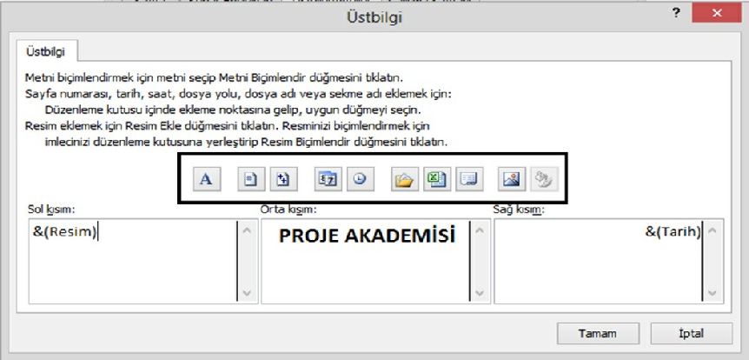Click the Sağ kısım label
This screenshot has width=749, height=360.
518,210
